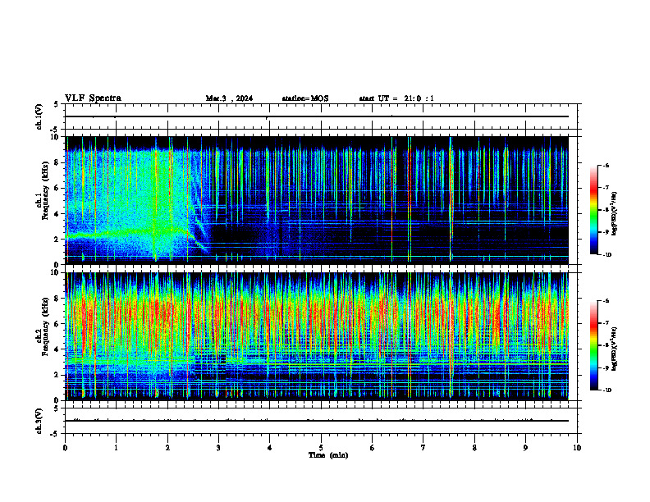Click the "7" tick on the time axis
Viewport: 650px width, 502px height.
click(423, 448)
